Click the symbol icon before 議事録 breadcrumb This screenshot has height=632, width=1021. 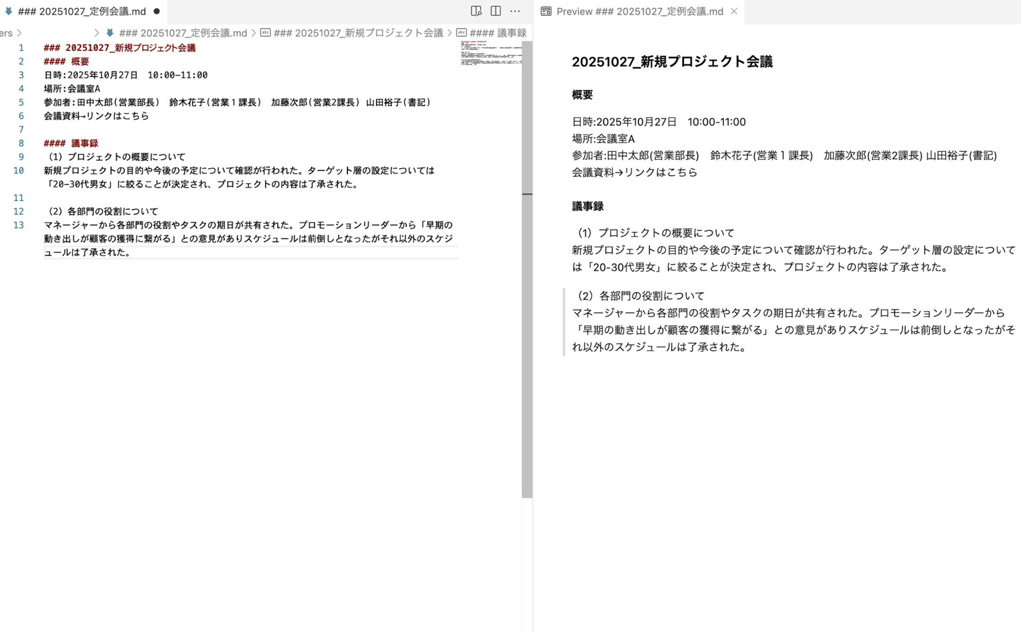[461, 32]
